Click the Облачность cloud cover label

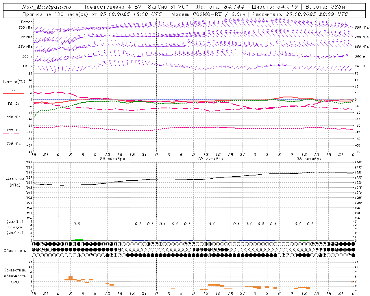click(x=15, y=251)
